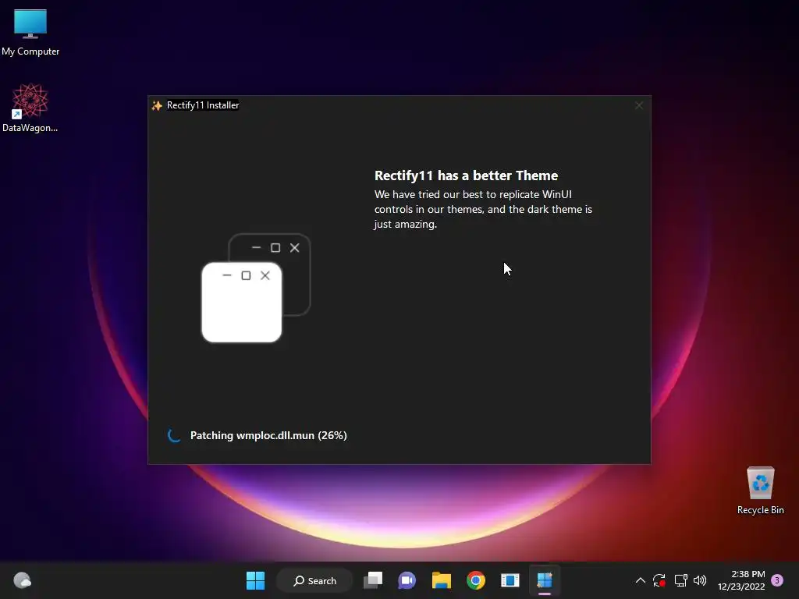Open the weather widget on taskbar

point(23,580)
